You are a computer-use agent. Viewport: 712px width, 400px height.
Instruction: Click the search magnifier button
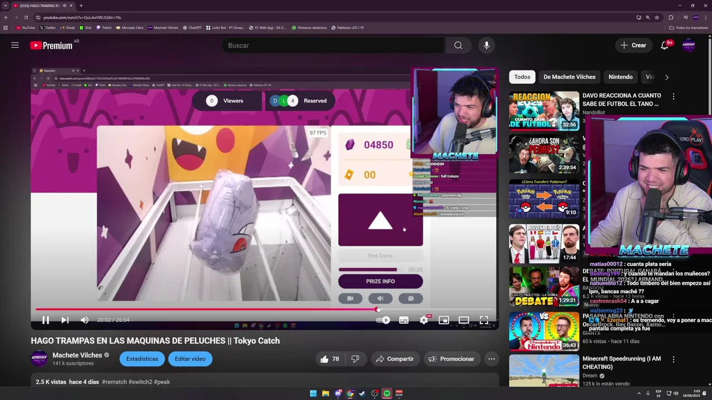point(458,46)
